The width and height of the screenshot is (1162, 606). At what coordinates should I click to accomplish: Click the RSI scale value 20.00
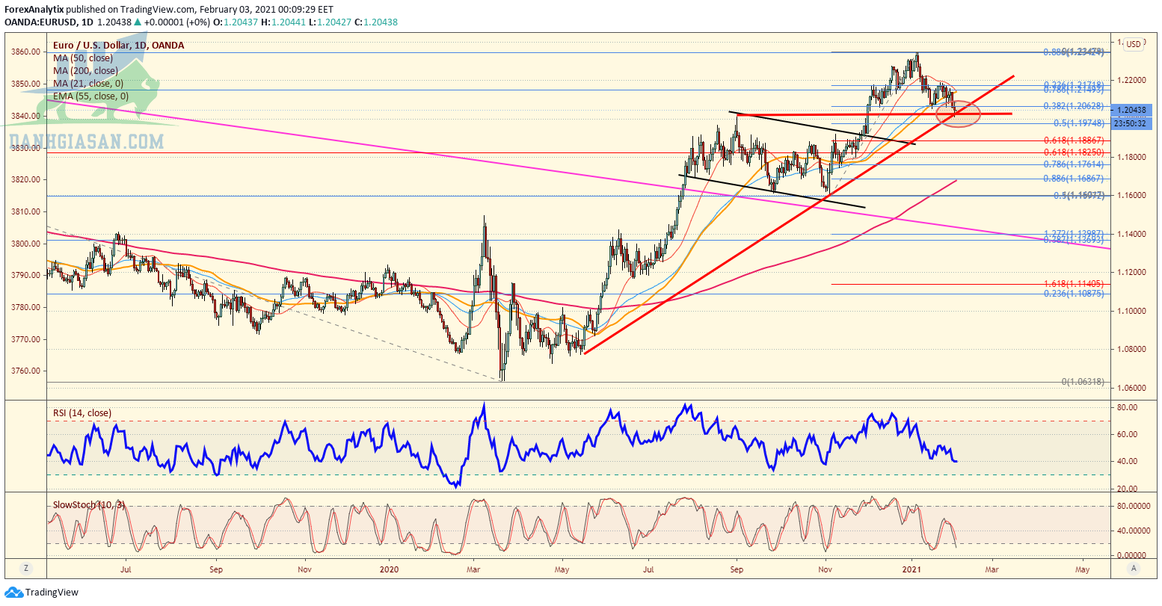click(x=1128, y=489)
